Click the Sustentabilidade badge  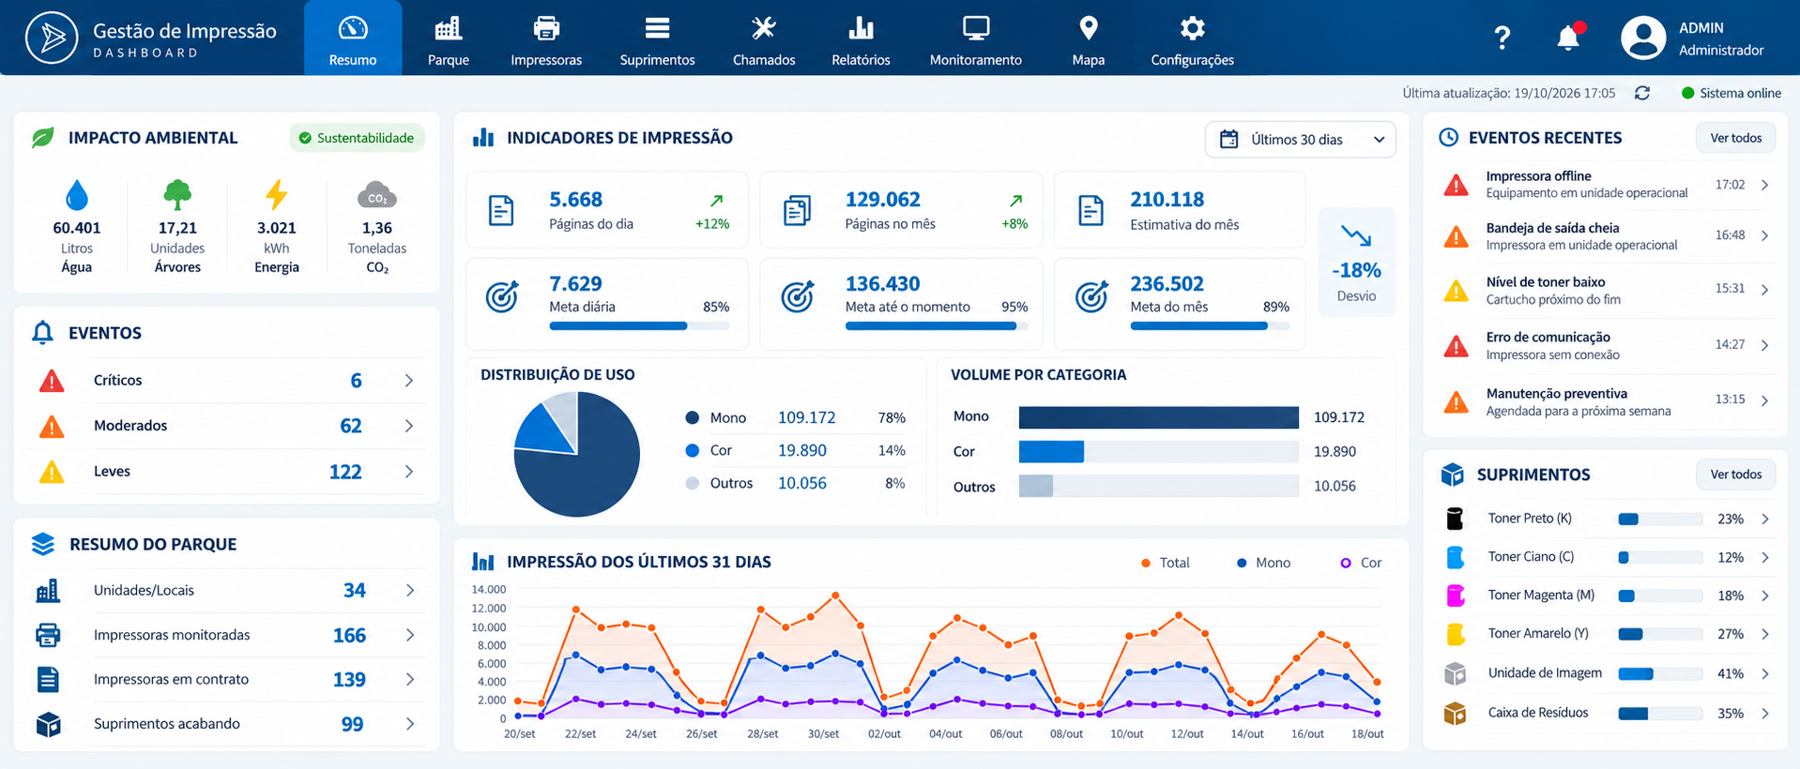(357, 138)
